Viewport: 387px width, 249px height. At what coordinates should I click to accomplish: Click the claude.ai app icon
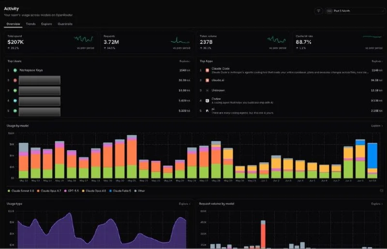pyautogui.click(x=208, y=80)
